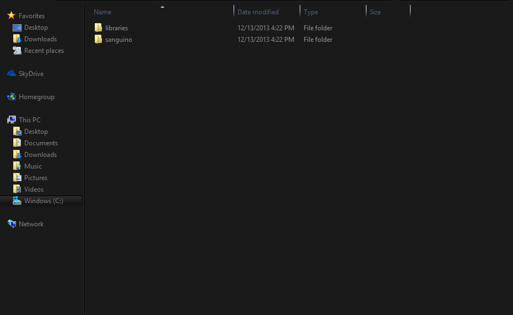Click the Recent places icon

(17, 50)
